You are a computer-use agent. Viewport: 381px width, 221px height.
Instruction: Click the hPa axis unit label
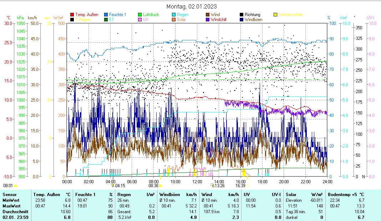point(20,17)
